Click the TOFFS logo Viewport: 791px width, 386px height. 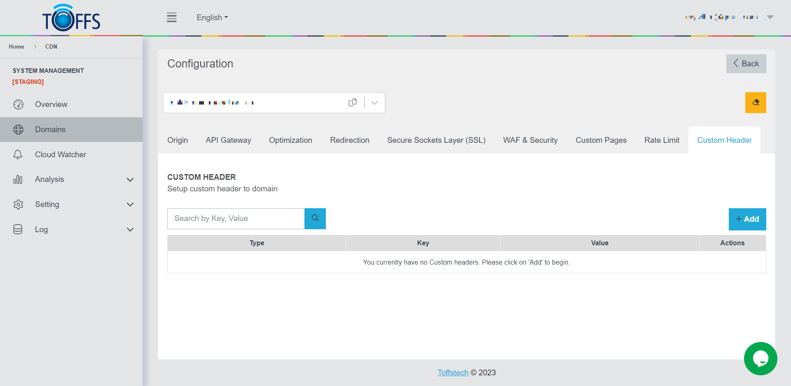(71, 18)
